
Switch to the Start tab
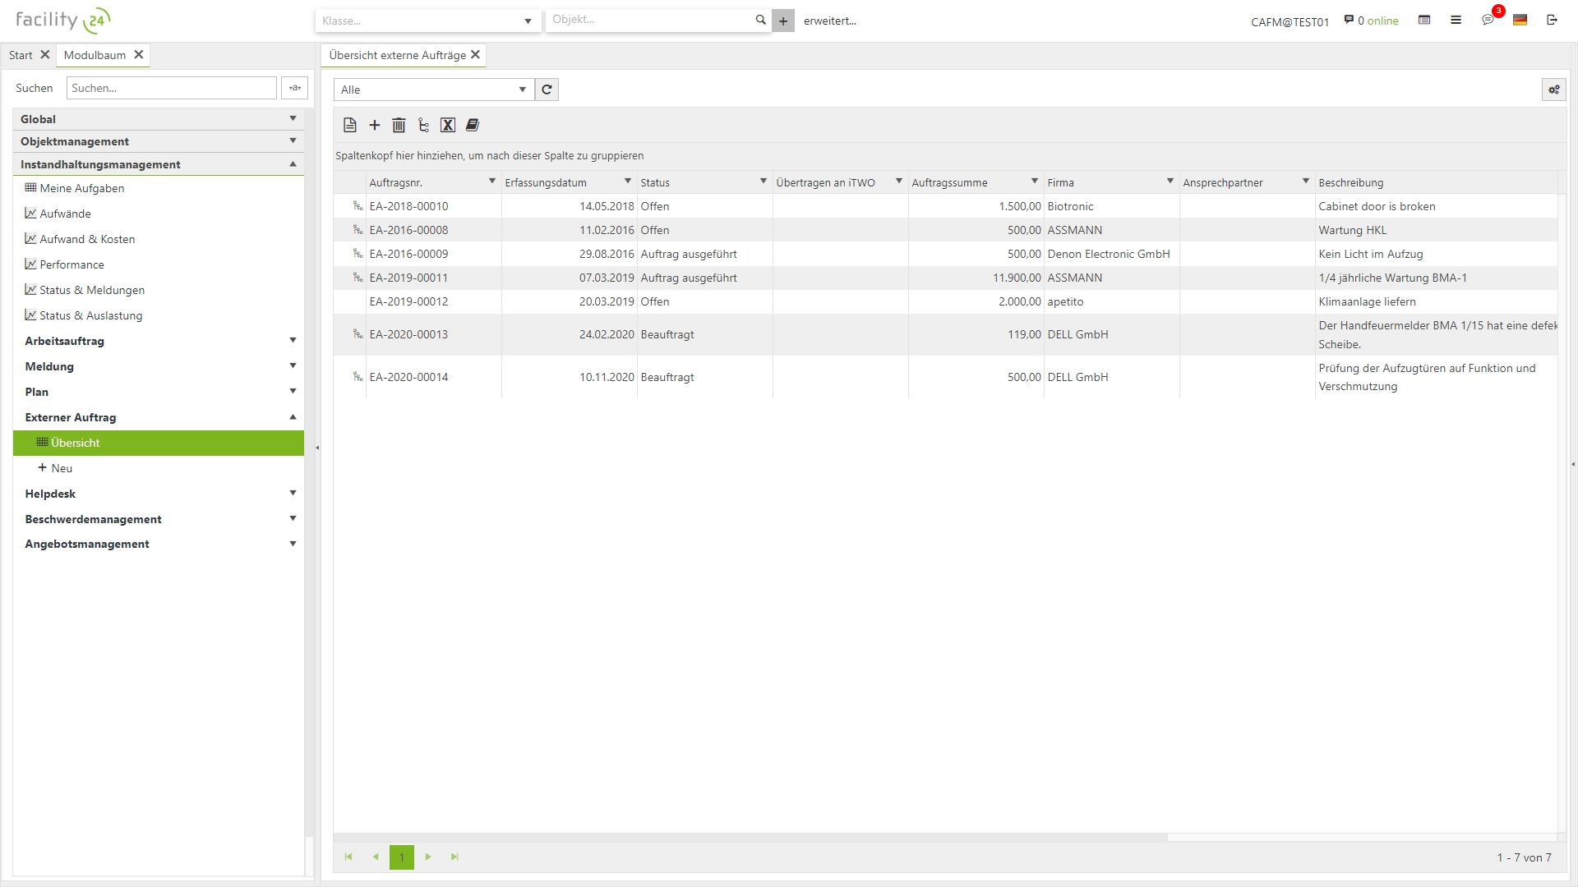[x=21, y=55]
